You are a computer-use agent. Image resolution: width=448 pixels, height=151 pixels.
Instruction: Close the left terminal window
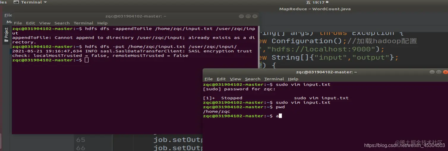[255, 16]
